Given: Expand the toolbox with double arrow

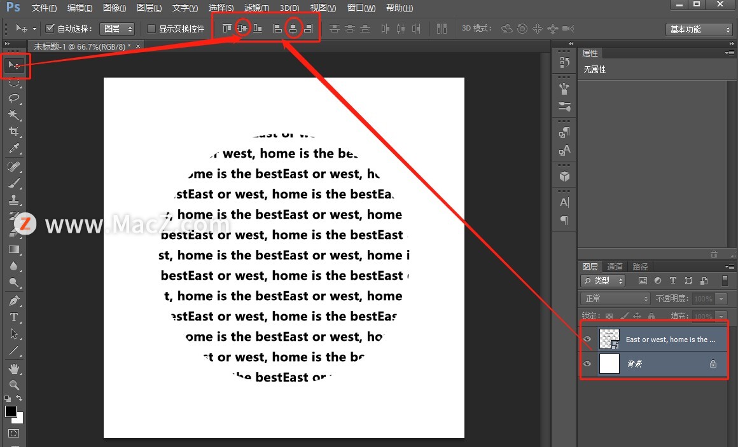Looking at the screenshot, I should pos(7,44).
